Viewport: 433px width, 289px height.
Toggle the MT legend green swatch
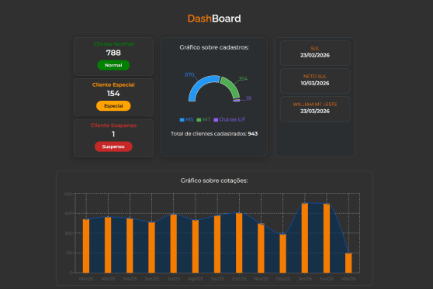coord(199,119)
